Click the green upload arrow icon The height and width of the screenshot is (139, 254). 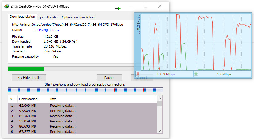(196, 74)
